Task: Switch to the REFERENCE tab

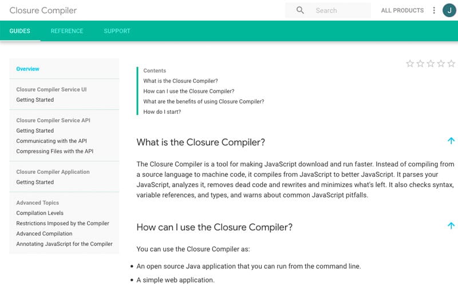Action: (67, 31)
